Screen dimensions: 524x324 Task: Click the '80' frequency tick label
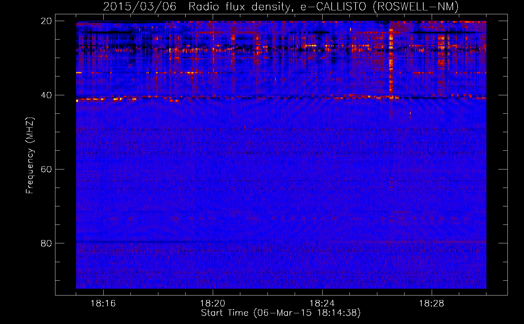pyautogui.click(x=46, y=243)
